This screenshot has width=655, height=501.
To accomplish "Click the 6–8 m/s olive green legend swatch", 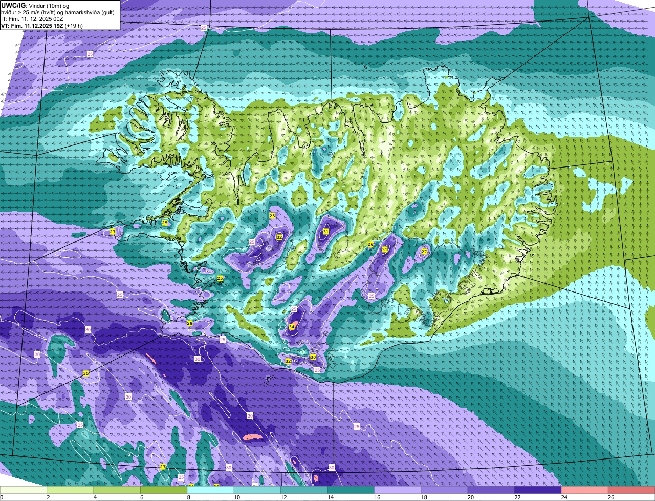I will (164, 490).
